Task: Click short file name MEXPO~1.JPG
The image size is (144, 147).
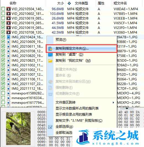Action: [x=129, y=98]
